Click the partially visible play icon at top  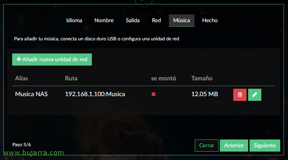pyautogui.click(x=143, y=2)
